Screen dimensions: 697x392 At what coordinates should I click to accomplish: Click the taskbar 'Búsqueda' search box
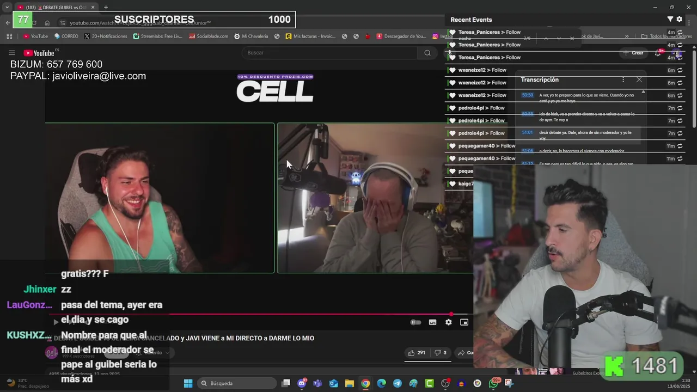(x=237, y=383)
